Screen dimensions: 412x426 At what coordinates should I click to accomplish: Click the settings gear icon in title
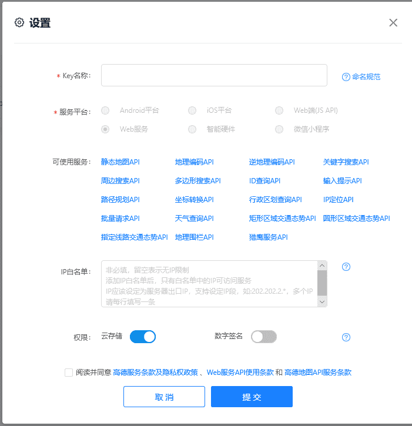tap(19, 22)
